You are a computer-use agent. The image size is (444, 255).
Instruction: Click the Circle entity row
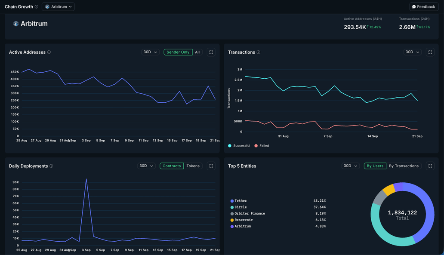tap(278, 207)
